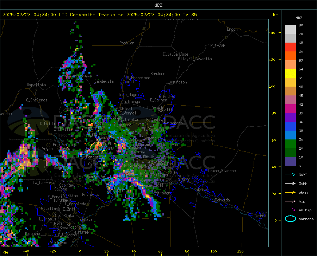
Task: Click the L_Vegas map label
Action: click(x=45, y=149)
